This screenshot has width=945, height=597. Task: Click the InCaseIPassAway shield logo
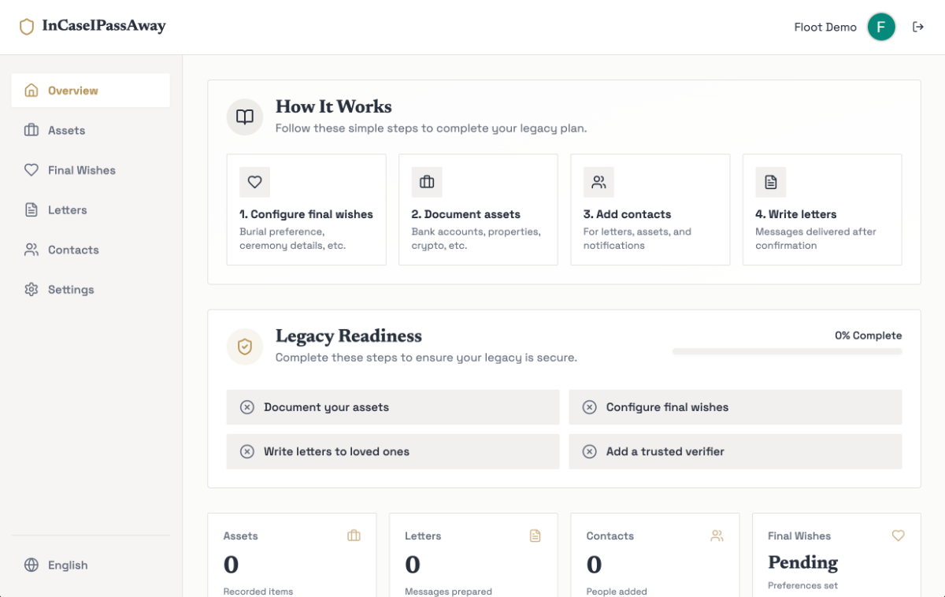point(26,26)
